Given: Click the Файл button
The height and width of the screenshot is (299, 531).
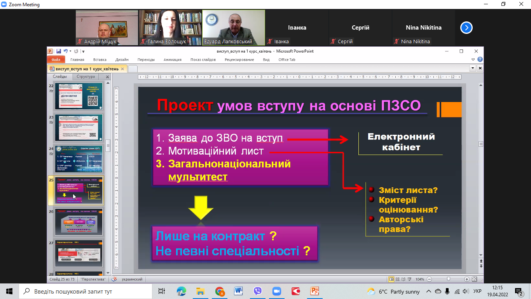Looking at the screenshot, I should (x=56, y=60).
